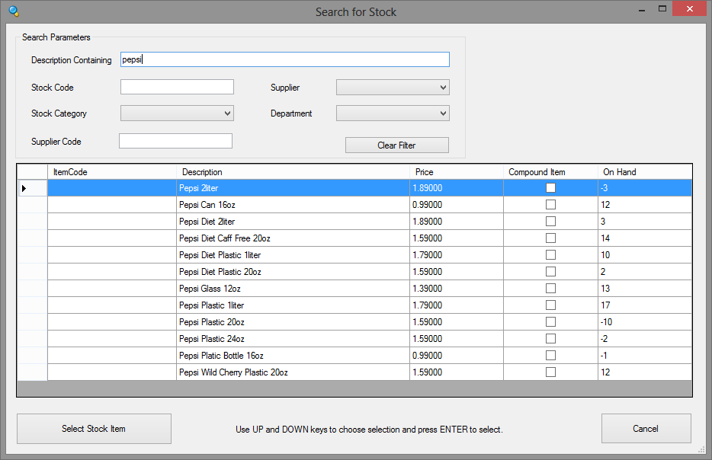Screen dimensions: 712x460
Task: Click the Clear Filter button
Action: click(397, 145)
